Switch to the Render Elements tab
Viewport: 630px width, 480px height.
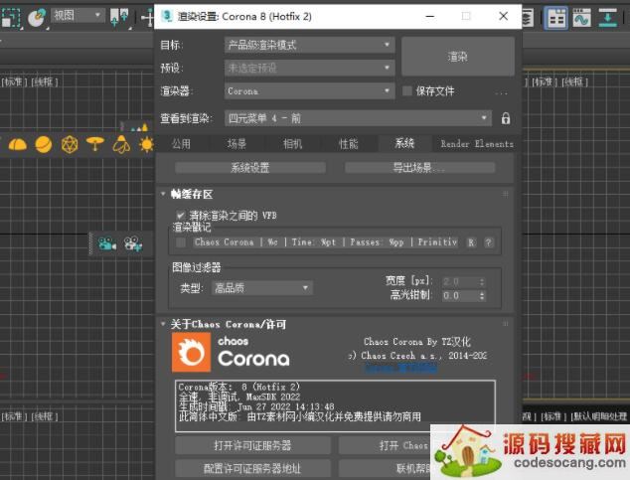pos(477,144)
